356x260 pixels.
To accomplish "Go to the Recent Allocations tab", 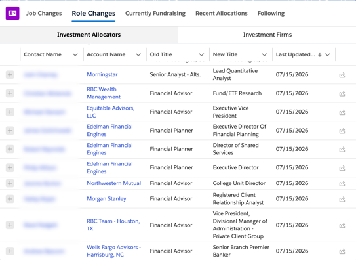I will [x=222, y=13].
